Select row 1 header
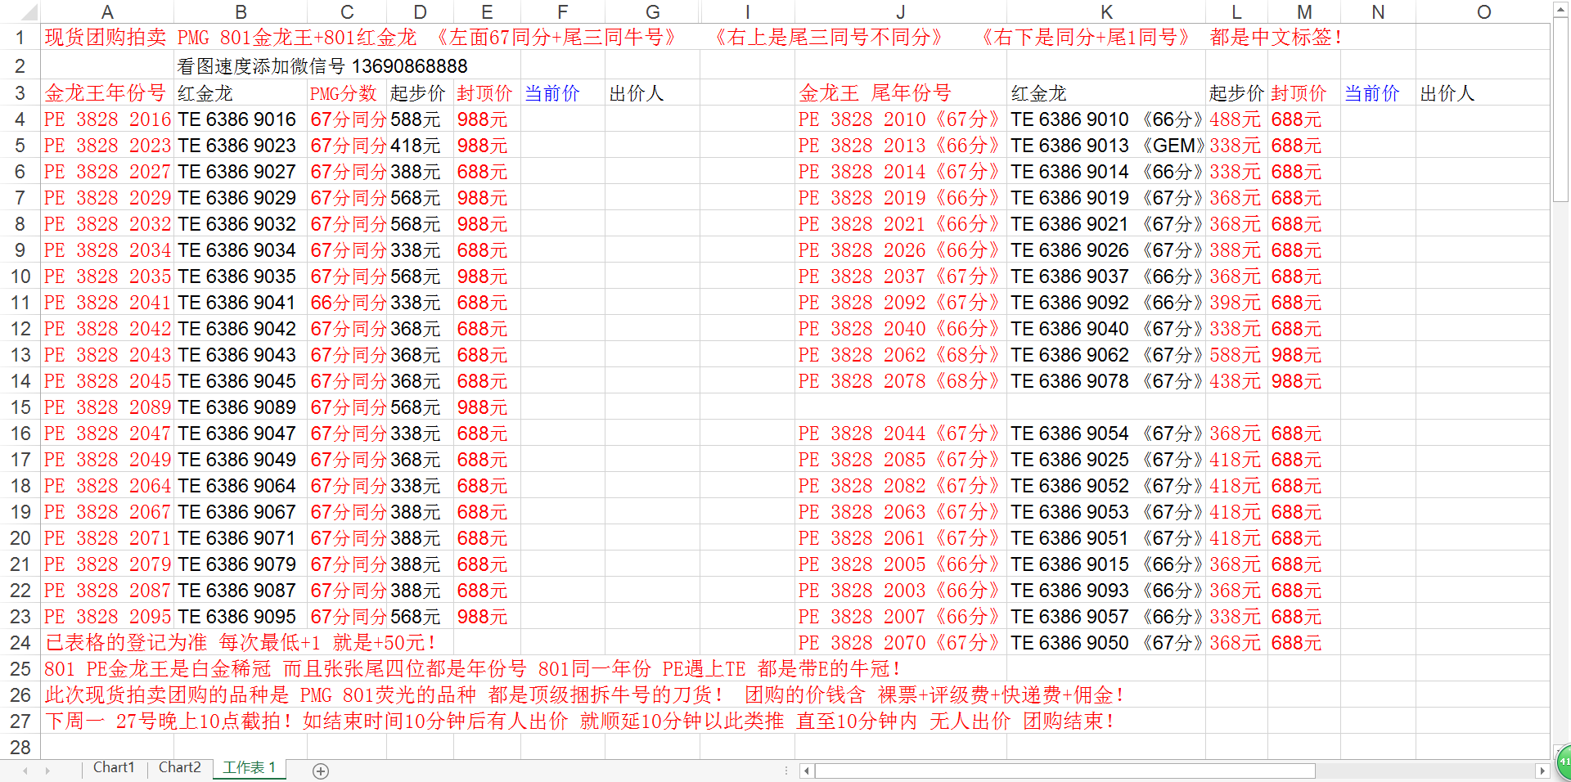The width and height of the screenshot is (1571, 782). point(20,38)
